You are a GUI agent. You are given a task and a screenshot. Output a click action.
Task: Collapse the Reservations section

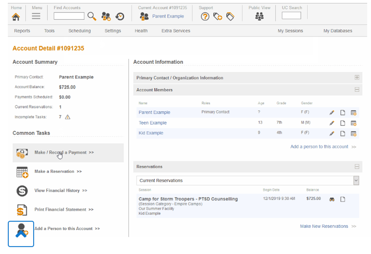pyautogui.click(x=357, y=167)
